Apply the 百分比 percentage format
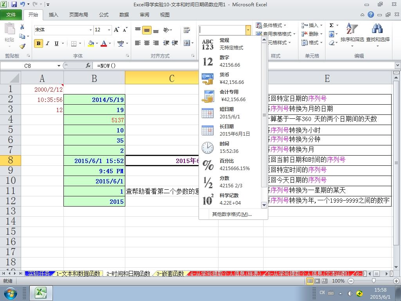Screen dimensions: 401x301 point(230,165)
